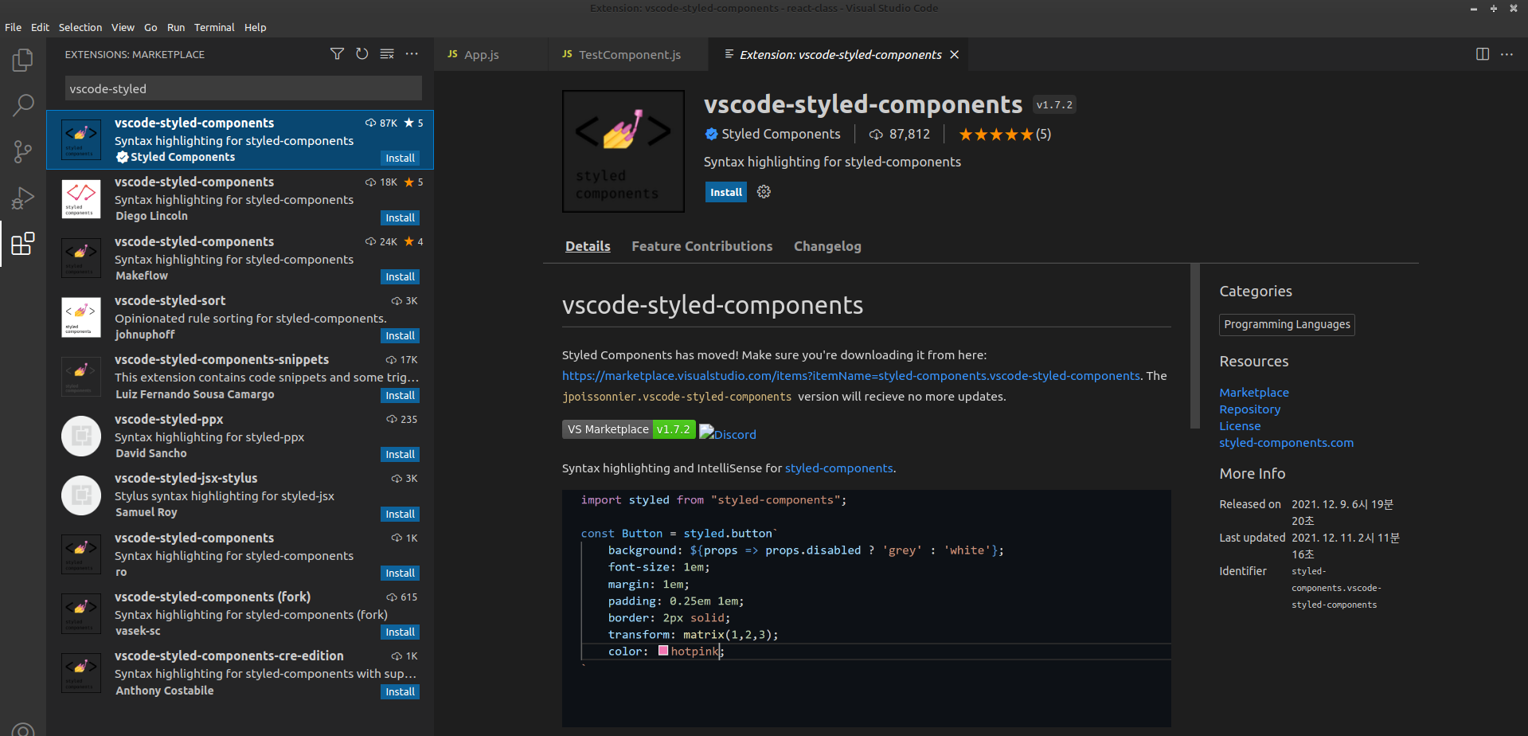Click the vscode-styled-sort extension icon
1528x736 pixels.
[81, 317]
